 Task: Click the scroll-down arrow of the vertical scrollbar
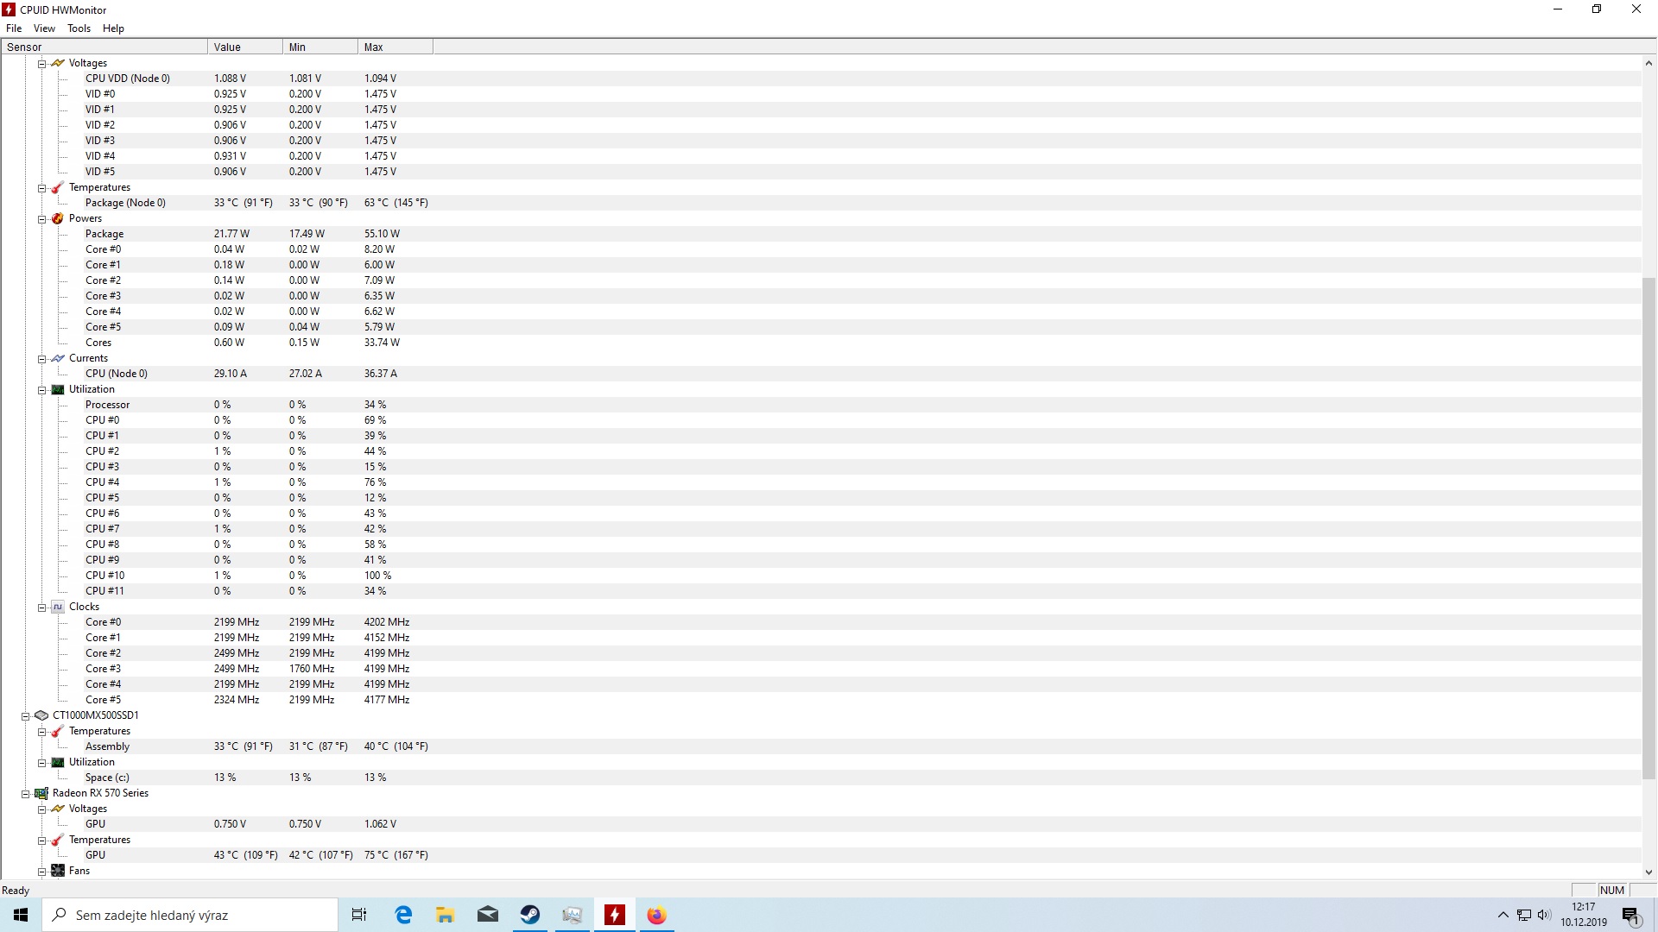point(1648,872)
